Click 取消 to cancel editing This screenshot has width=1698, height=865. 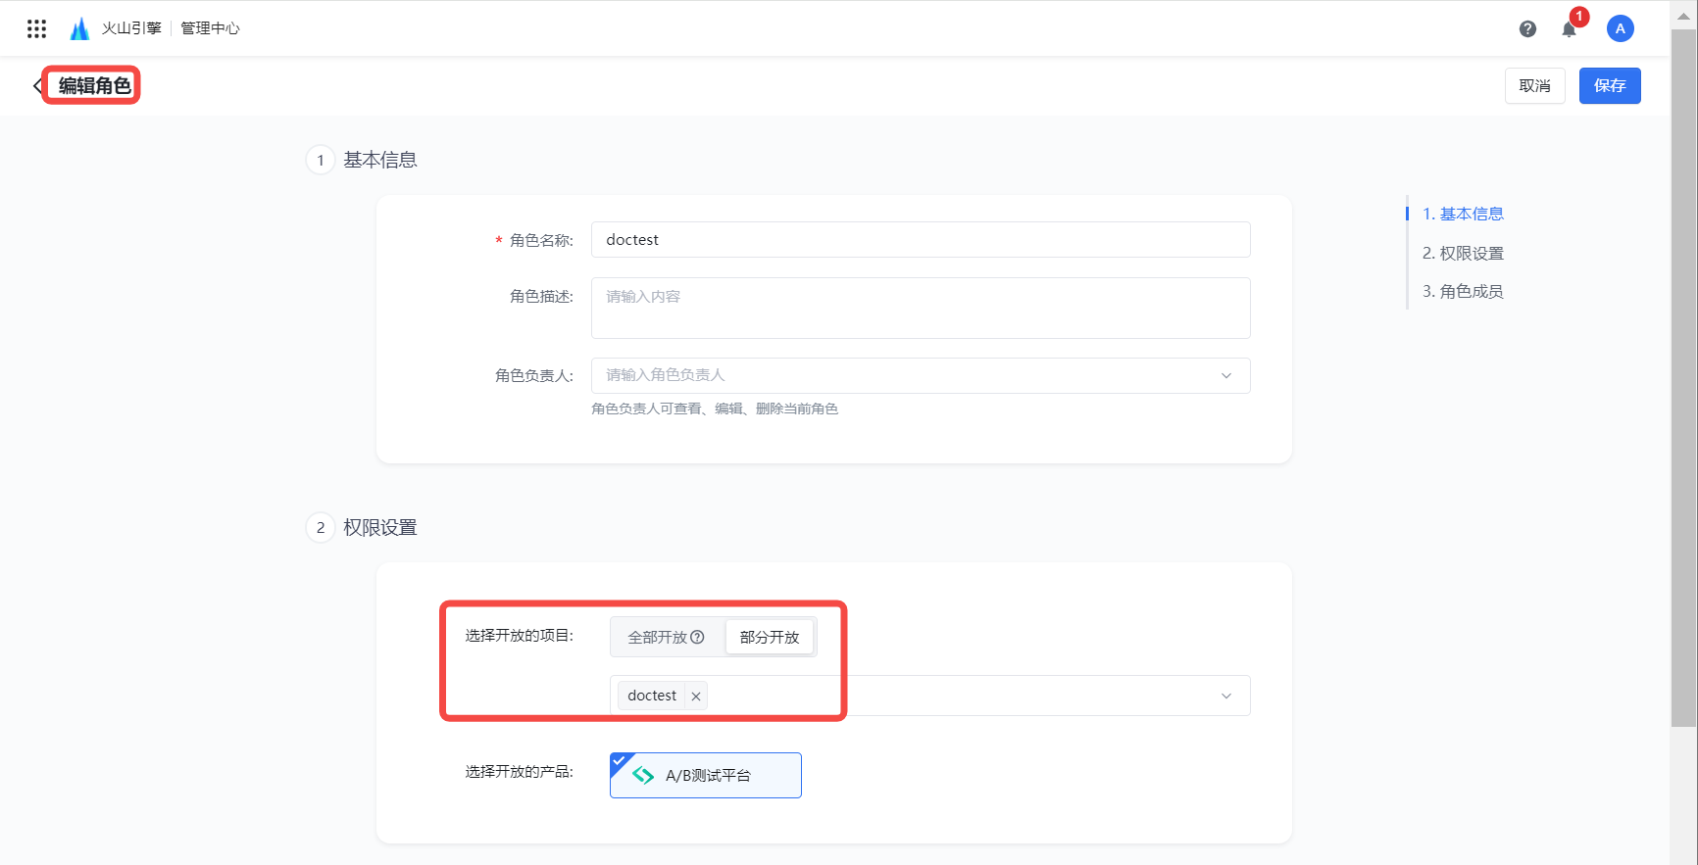coord(1534,86)
